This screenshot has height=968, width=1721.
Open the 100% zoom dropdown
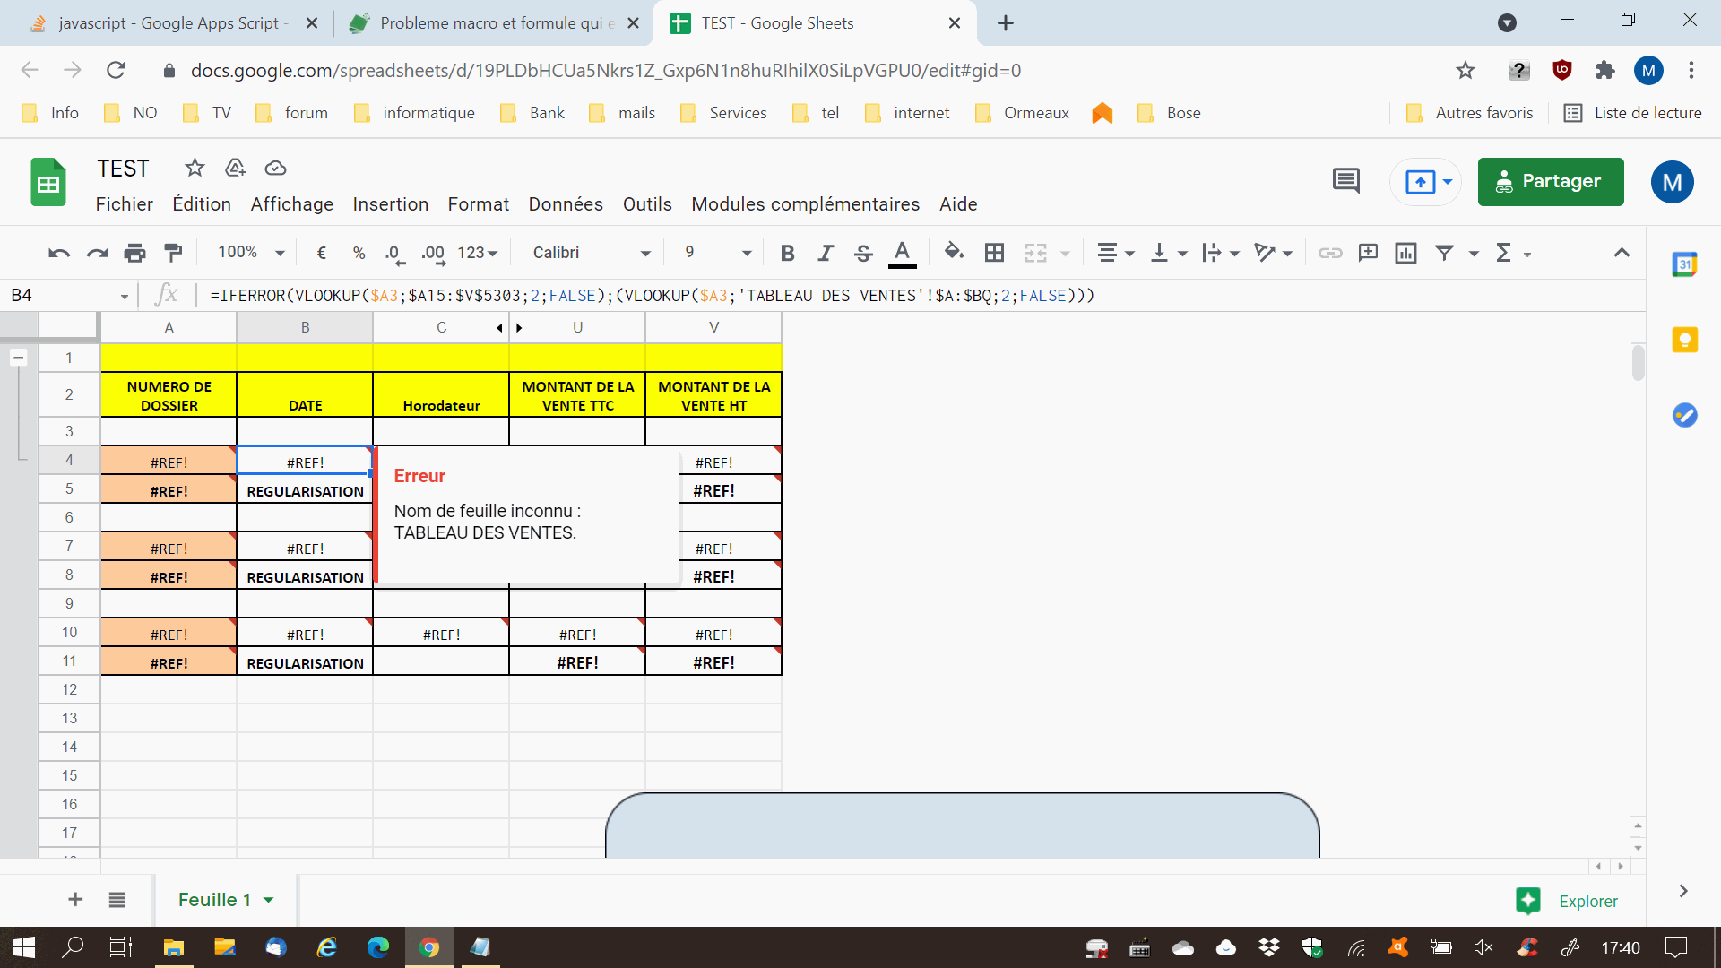[251, 253]
